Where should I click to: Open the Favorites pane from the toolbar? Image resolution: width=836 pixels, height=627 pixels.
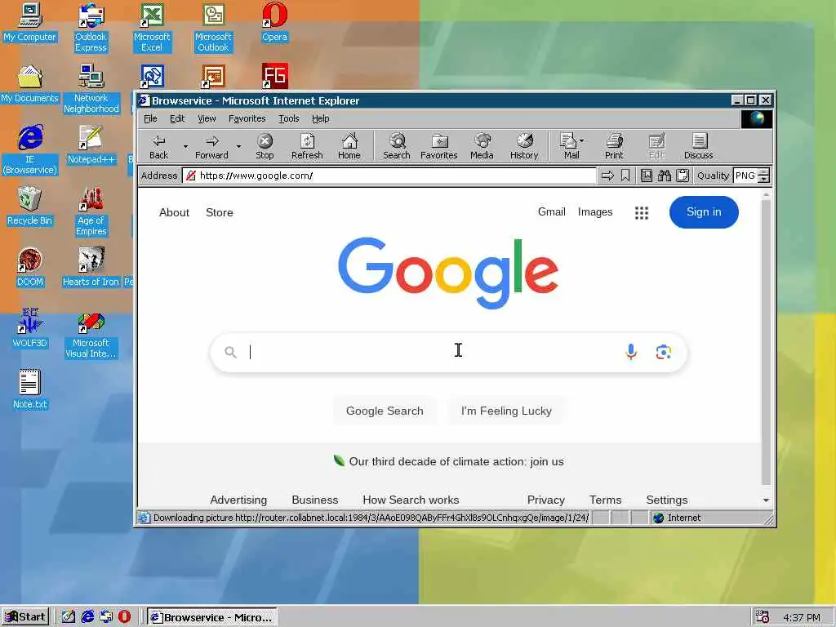pyautogui.click(x=438, y=147)
